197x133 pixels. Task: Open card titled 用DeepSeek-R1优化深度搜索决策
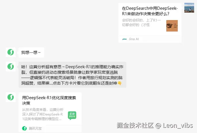[x=49, y=100]
